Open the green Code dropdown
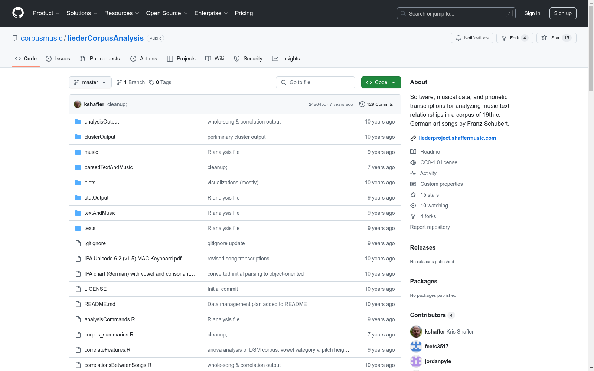The height and width of the screenshot is (371, 594). click(381, 82)
